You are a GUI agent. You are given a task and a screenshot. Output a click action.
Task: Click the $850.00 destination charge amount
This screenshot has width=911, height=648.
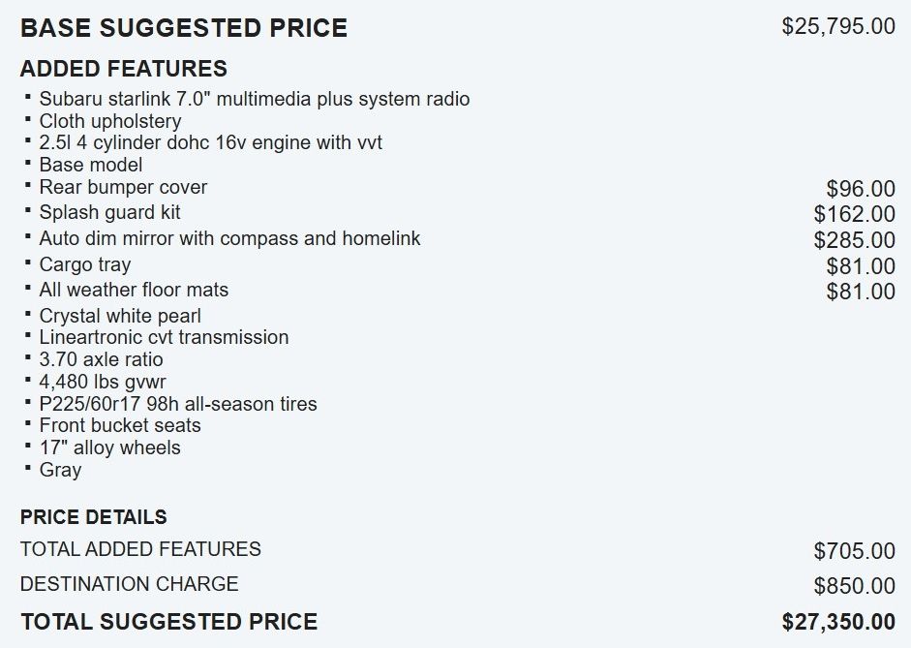pos(854,586)
